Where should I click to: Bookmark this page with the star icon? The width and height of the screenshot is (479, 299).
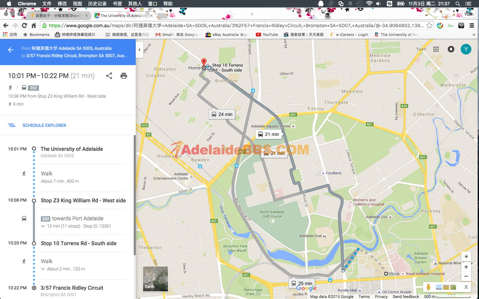pos(429,26)
